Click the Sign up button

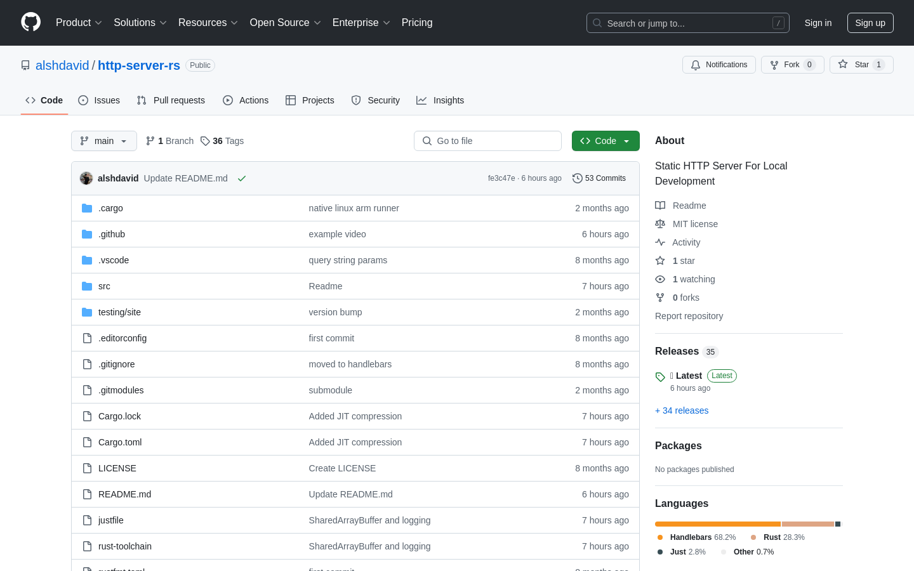[x=870, y=23]
